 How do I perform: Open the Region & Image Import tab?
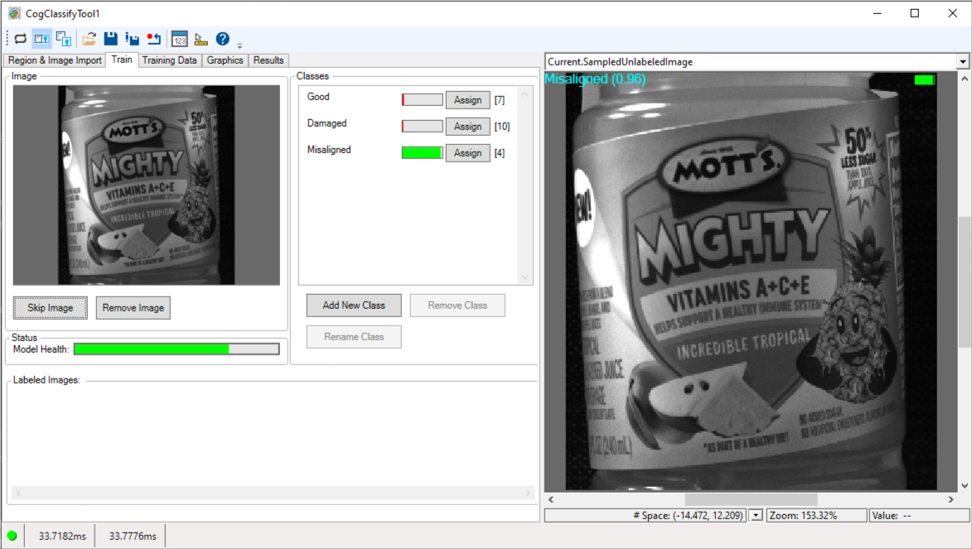[55, 60]
